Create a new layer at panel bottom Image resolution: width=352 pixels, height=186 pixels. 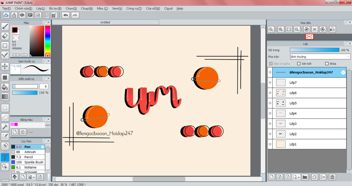tap(272, 177)
